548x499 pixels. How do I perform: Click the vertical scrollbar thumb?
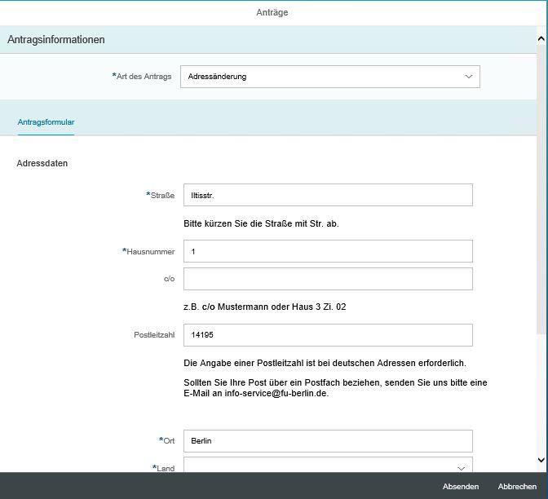[541, 188]
